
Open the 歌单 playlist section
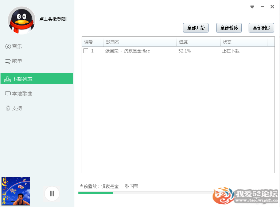[14, 61]
